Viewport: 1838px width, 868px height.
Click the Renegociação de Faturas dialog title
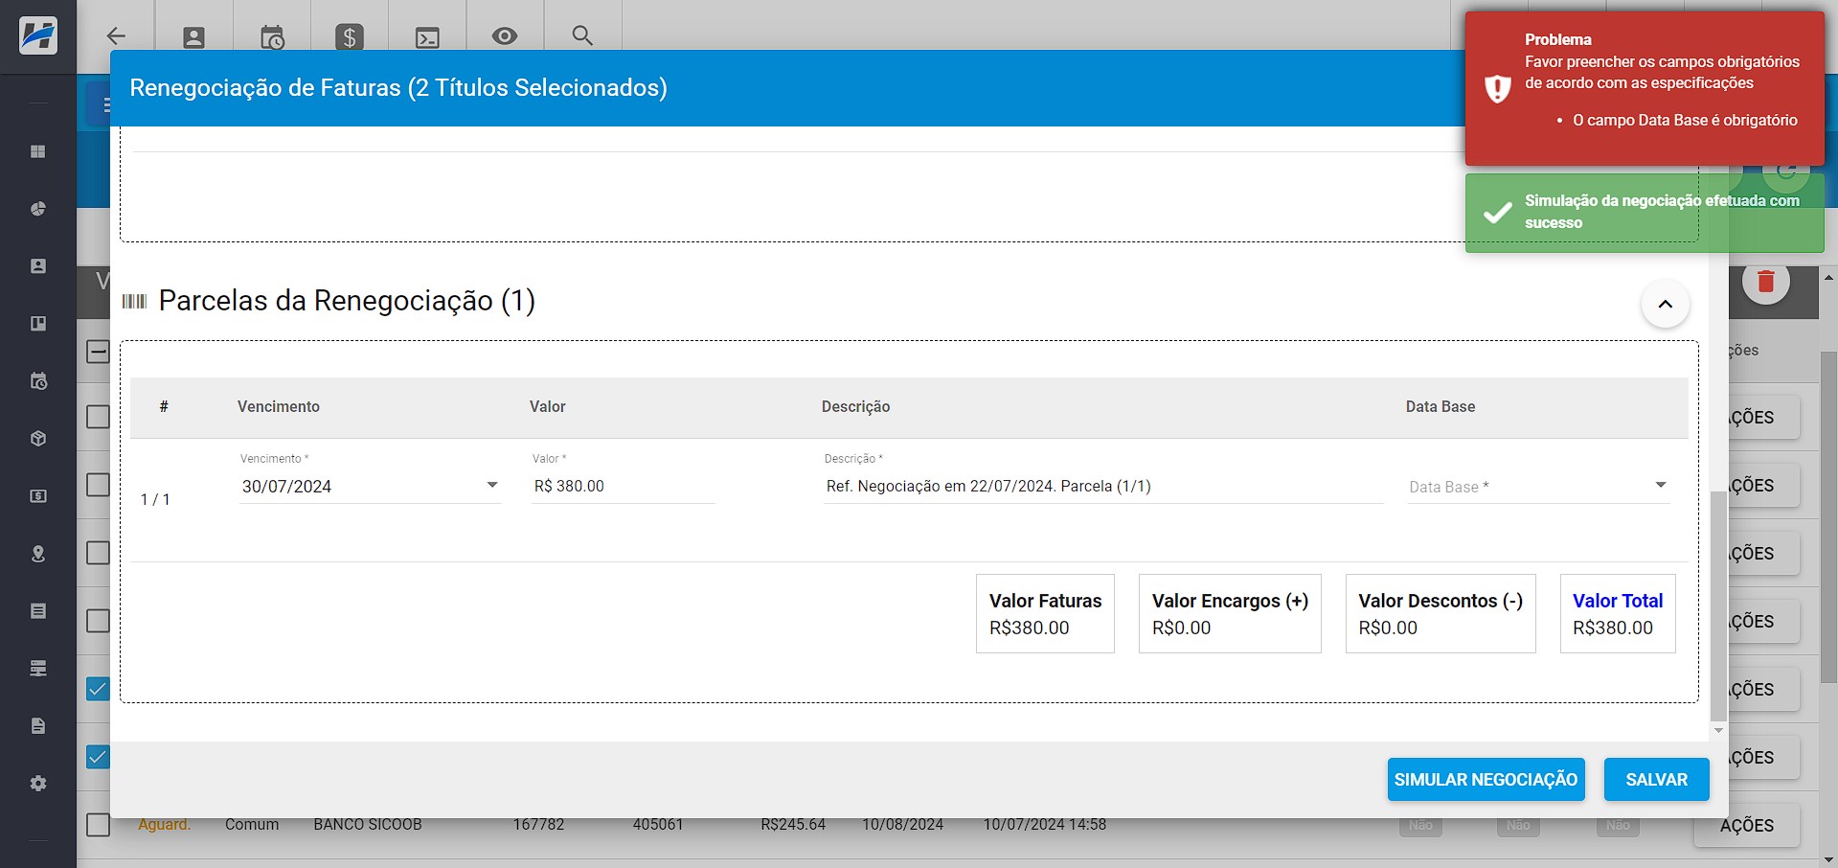(x=398, y=88)
